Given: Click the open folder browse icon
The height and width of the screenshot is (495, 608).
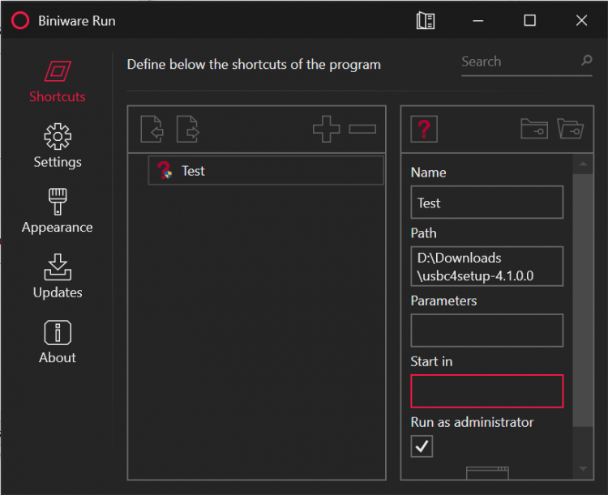Looking at the screenshot, I should [x=571, y=129].
